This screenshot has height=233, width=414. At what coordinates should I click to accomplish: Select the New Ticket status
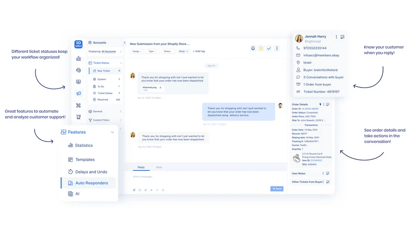click(106, 71)
